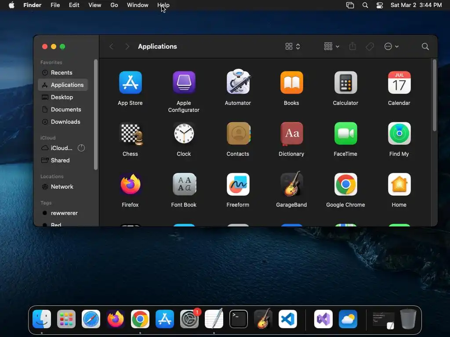Select the Books app icon

click(x=292, y=82)
